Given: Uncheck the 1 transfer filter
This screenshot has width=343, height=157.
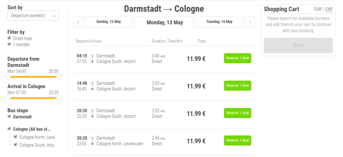Looking at the screenshot, I should click(x=9, y=44).
